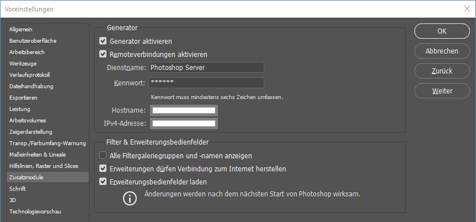Screen dimensions: 476x222
Task: Toggle Remoteverbindungen aktivieren checkbox
Action: tap(103, 54)
